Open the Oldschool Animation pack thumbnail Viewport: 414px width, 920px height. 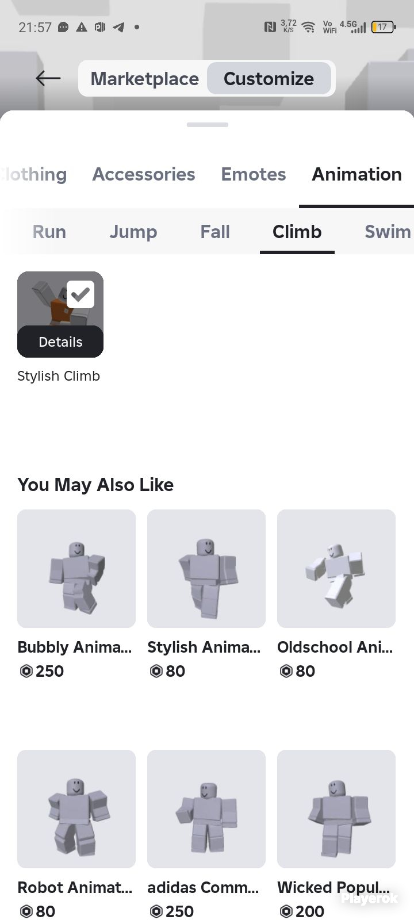(x=336, y=569)
